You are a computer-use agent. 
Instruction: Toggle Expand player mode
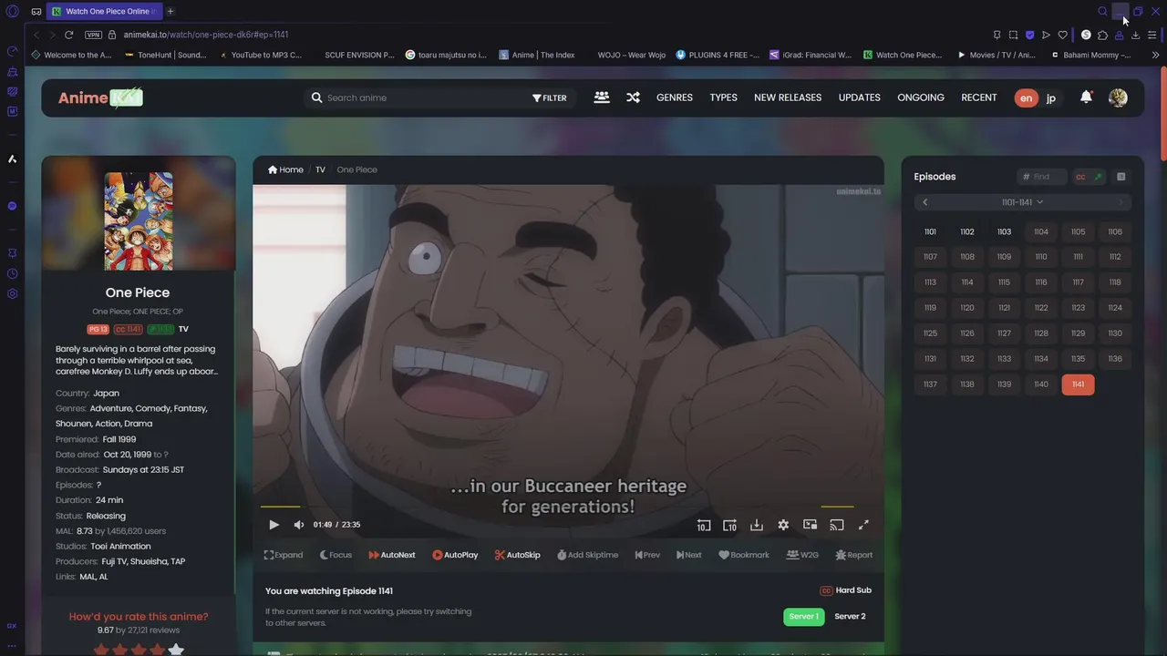[x=283, y=555]
